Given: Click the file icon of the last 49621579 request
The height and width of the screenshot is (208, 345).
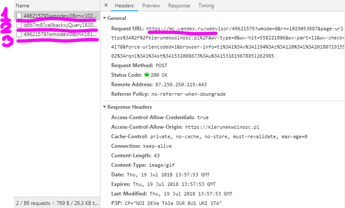Looking at the screenshot, I should point(19,34).
